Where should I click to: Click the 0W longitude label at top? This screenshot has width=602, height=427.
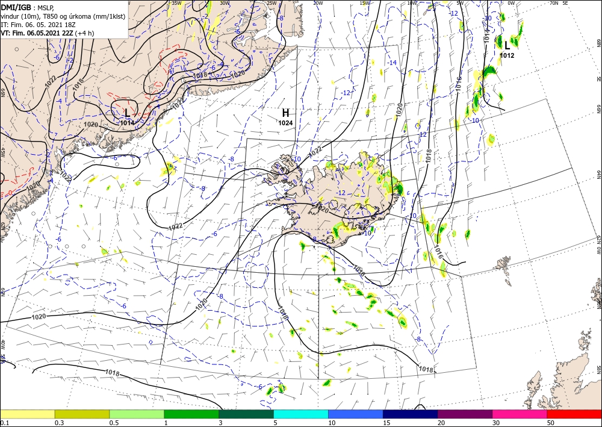click(x=511, y=3)
